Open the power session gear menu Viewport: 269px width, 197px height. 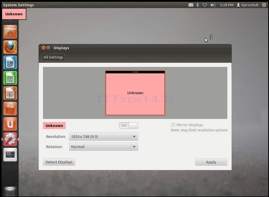[264, 5]
